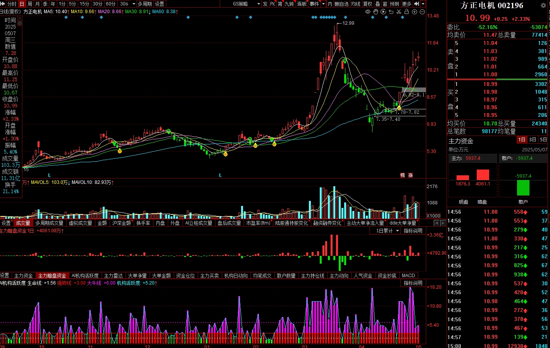Select the 市盈率(ttm) indicator tab
Image resolution: width=550 pixels, height=348 pixels.
tap(258, 223)
